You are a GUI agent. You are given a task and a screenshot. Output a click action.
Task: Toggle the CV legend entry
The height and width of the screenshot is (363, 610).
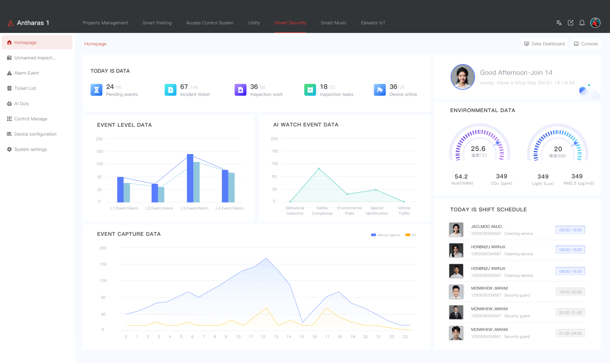click(x=410, y=235)
